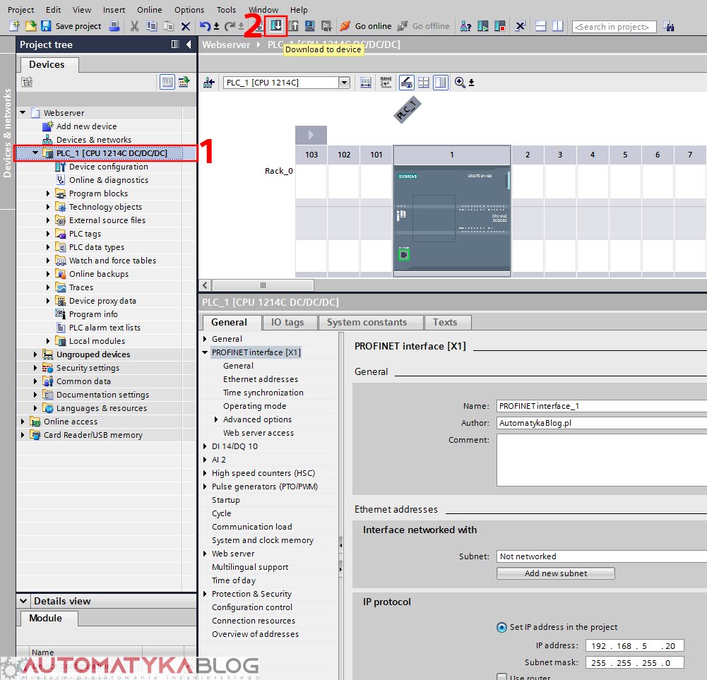This screenshot has height=680, width=707.
Task: Click the Show address labels NAME icon
Action: click(386, 83)
